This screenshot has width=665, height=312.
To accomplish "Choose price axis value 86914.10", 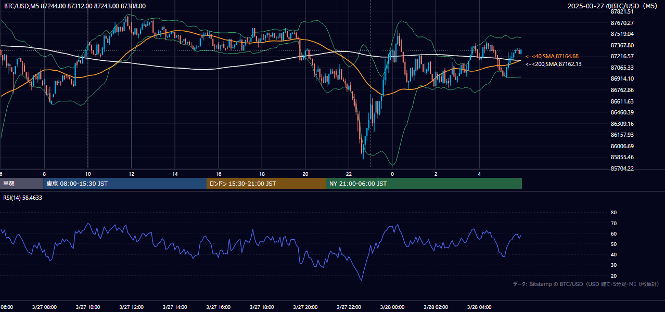I will tap(622, 79).
